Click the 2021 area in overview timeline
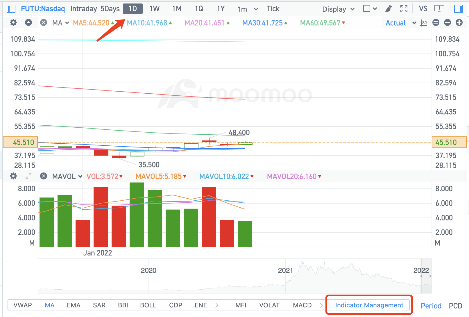 [x=285, y=270]
